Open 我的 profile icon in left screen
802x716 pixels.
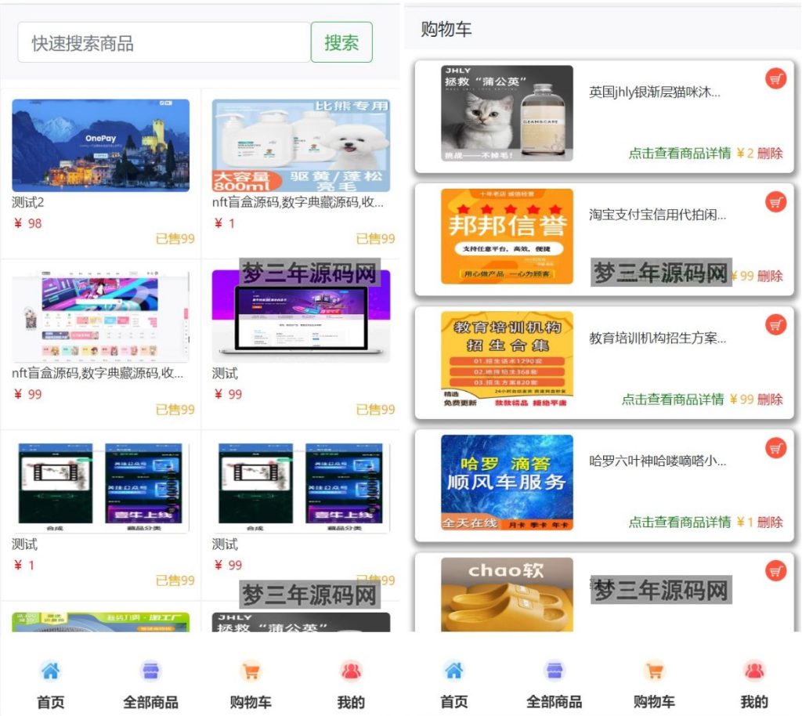click(351, 671)
